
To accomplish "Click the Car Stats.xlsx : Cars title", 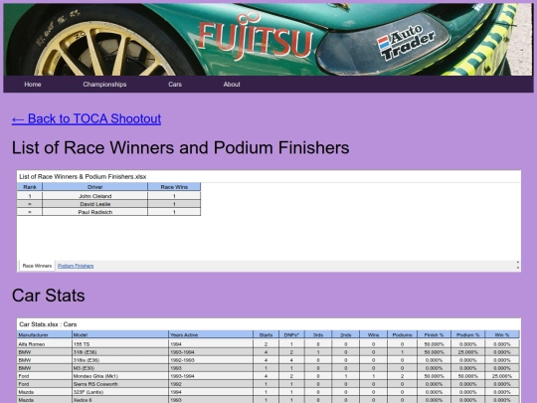I will [x=48, y=324].
